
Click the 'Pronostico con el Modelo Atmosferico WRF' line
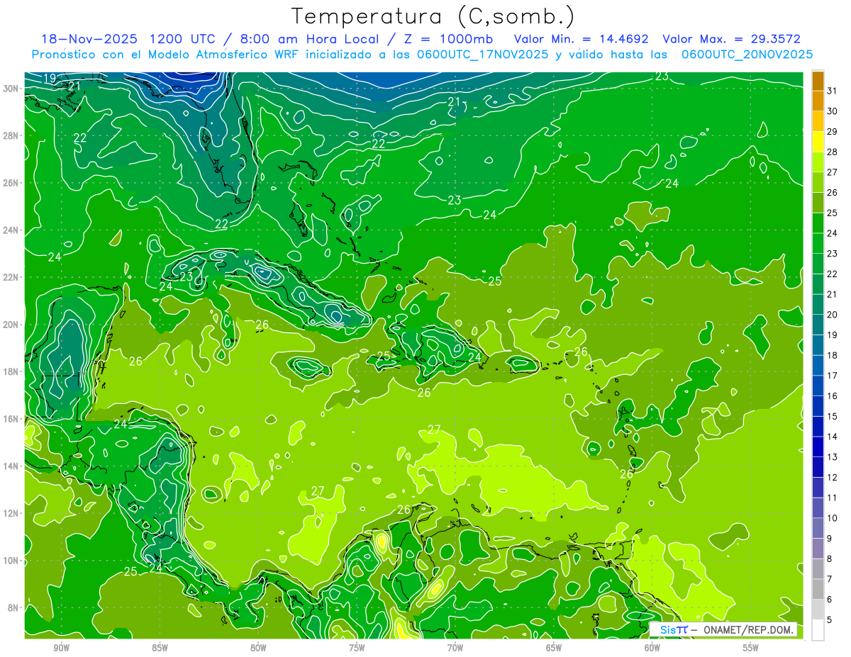click(x=422, y=55)
